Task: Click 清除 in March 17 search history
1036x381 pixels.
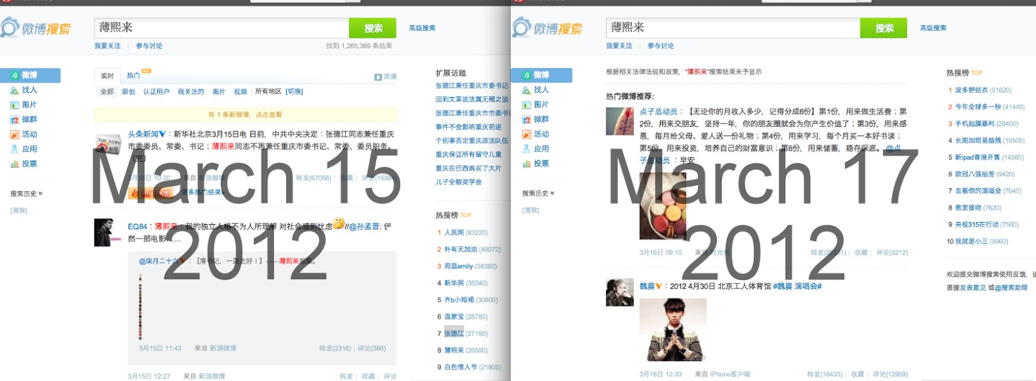Action: coord(531,210)
